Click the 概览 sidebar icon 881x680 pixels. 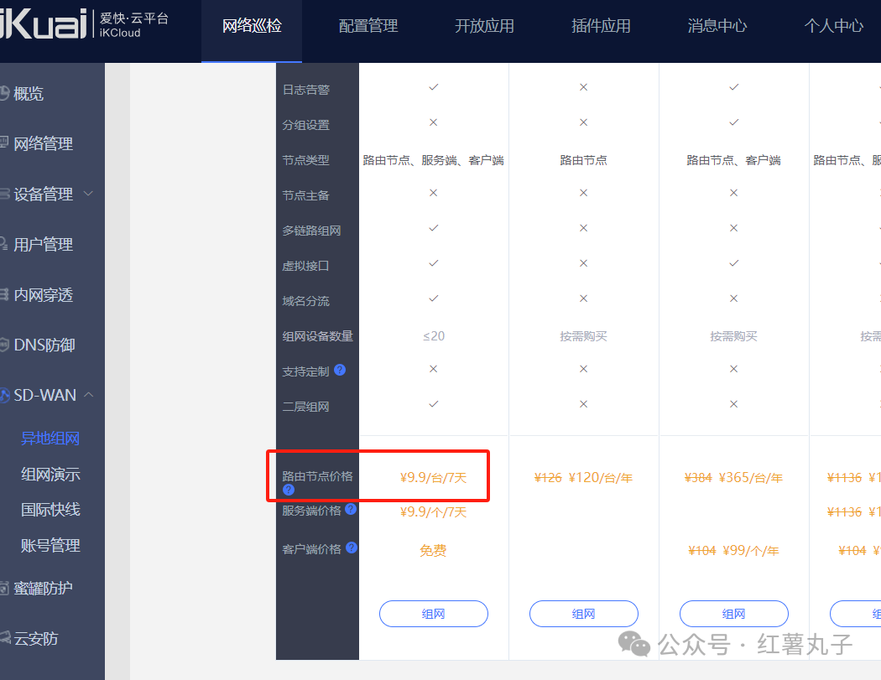tap(4, 92)
